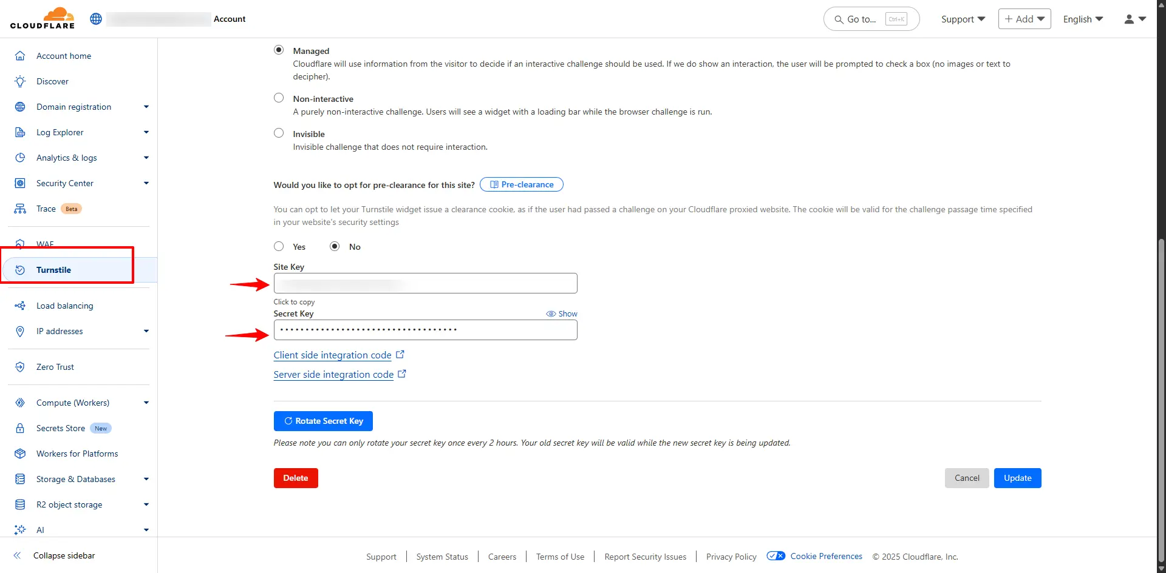Click the R2 object storage icon
1166x573 pixels.
point(20,504)
